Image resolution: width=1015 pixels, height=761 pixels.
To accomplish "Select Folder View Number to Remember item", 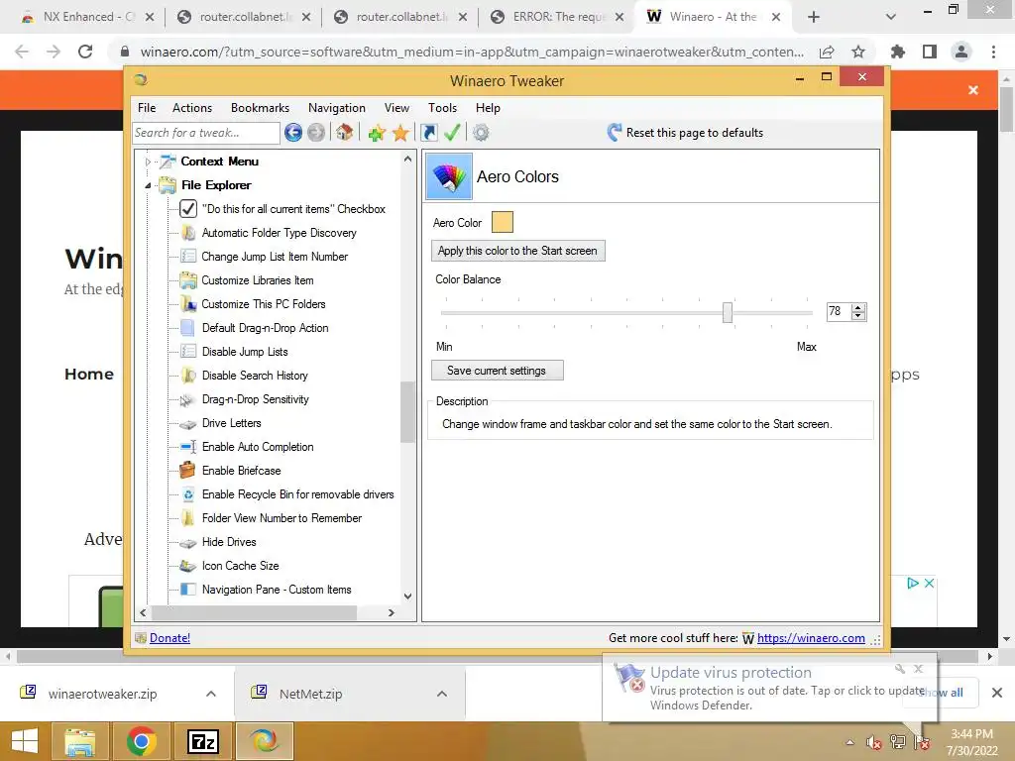I will [282, 518].
